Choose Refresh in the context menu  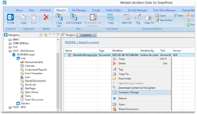(141, 98)
